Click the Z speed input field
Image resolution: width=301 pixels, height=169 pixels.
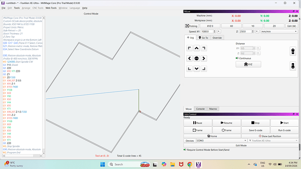coord(245,31)
